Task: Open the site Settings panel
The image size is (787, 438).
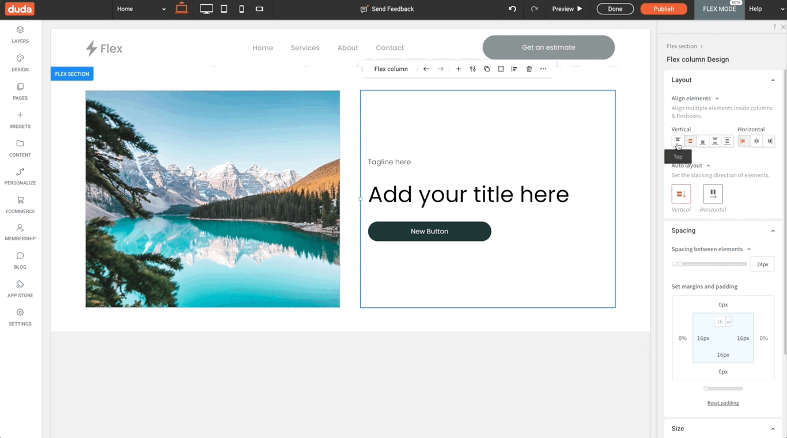Action: point(20,318)
